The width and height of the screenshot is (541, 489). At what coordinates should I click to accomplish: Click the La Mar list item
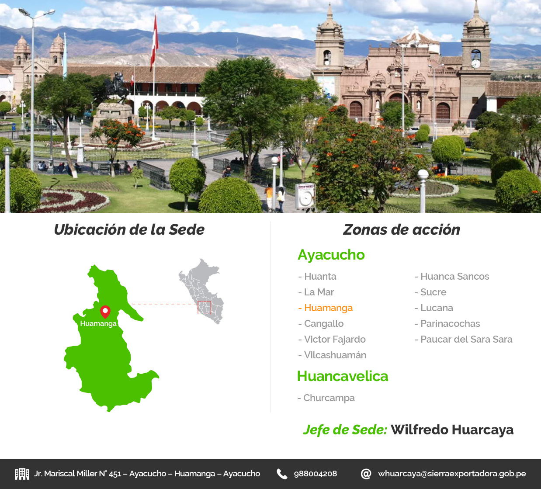click(316, 292)
